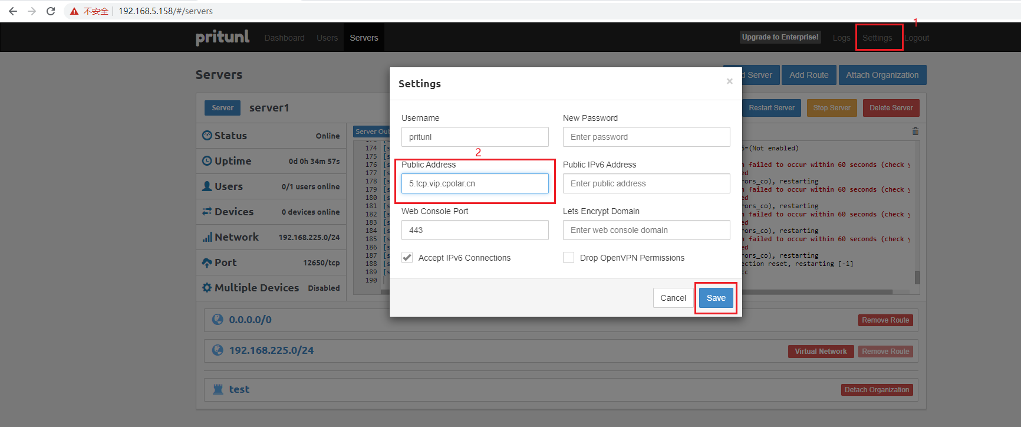Click the globe icon beside 192.168.225.0/24 route
Viewport: 1021px width, 427px height.
click(x=218, y=350)
